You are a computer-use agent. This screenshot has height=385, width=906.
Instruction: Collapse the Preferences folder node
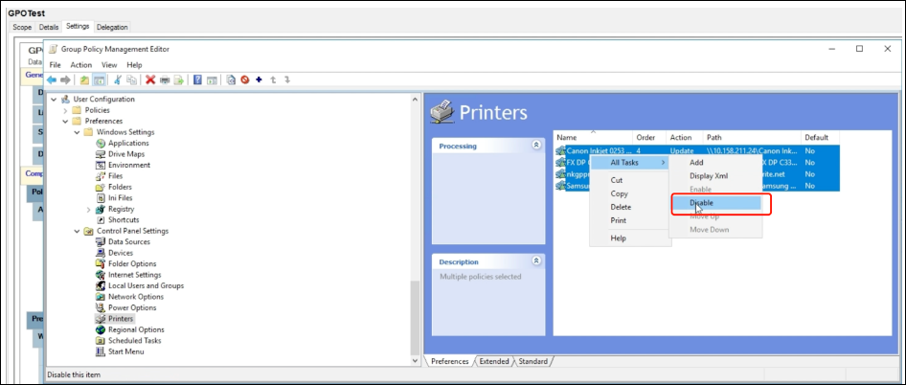tap(65, 122)
